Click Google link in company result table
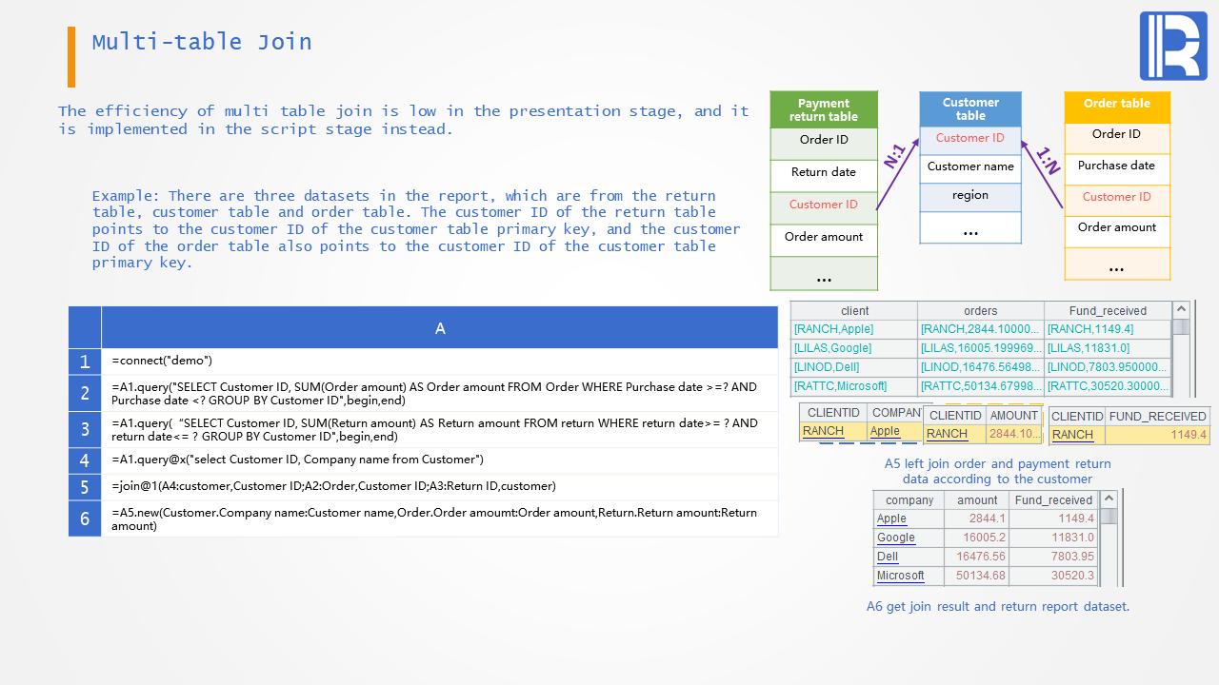The height and width of the screenshot is (685, 1219). pos(896,538)
